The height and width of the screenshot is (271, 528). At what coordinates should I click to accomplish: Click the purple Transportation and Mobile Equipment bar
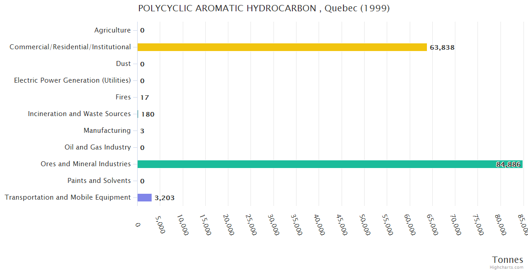pyautogui.click(x=144, y=197)
